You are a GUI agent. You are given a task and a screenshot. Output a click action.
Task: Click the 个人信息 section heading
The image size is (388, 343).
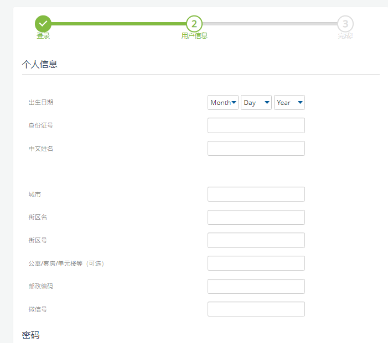point(39,64)
